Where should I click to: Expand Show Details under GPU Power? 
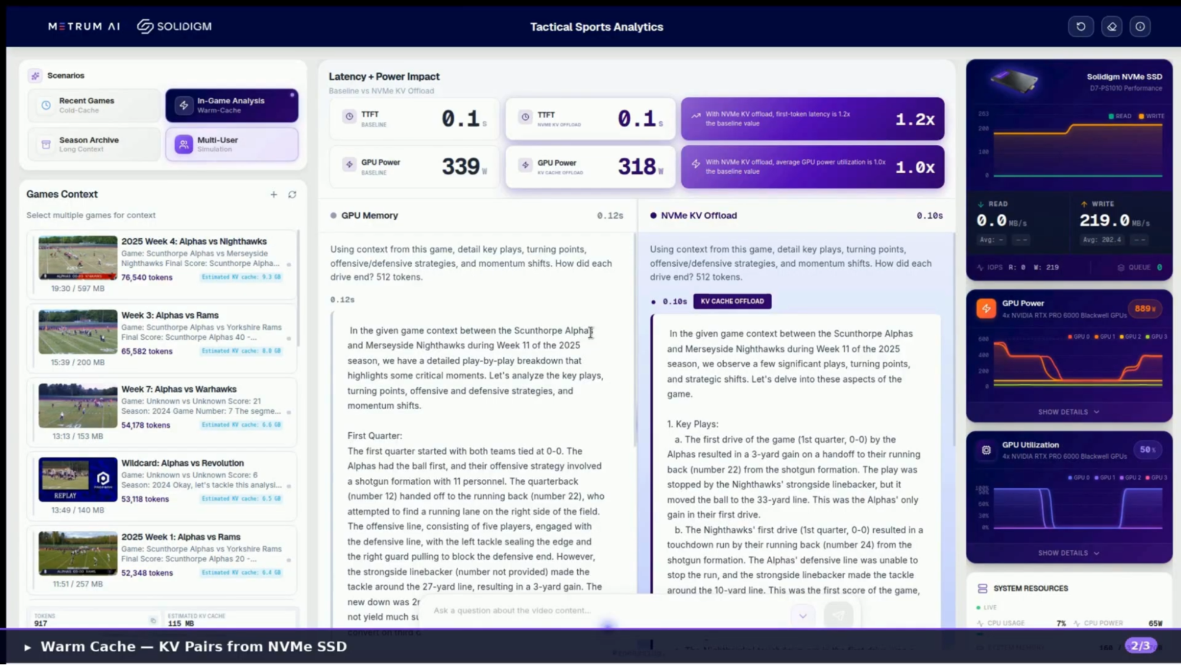click(x=1068, y=412)
